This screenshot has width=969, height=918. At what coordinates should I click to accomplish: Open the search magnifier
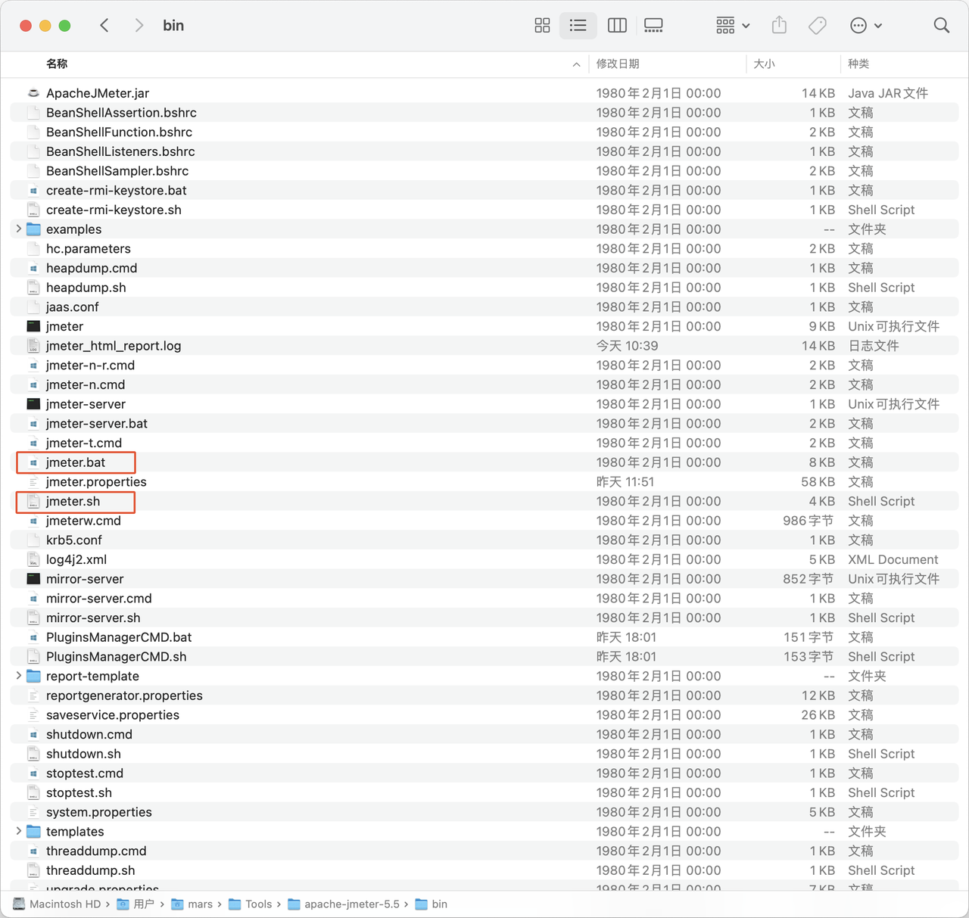941,26
